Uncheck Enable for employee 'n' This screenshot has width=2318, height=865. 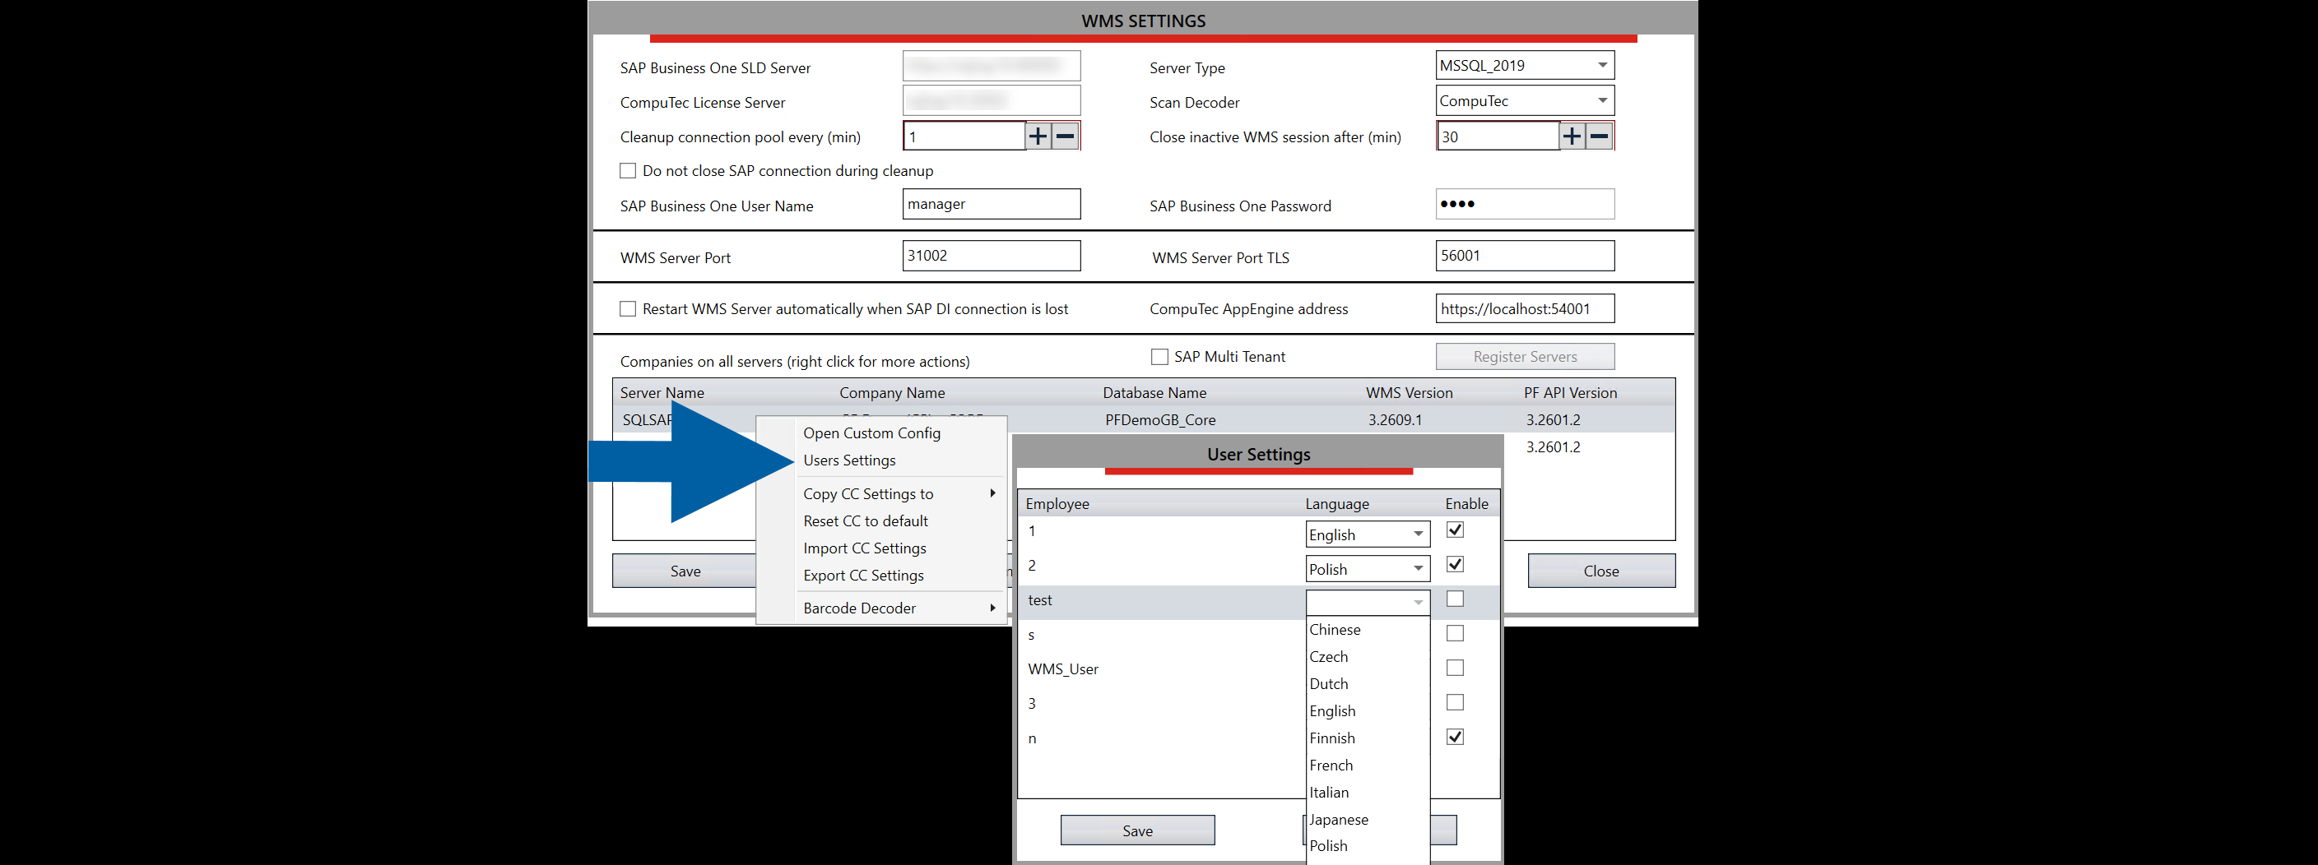1455,737
